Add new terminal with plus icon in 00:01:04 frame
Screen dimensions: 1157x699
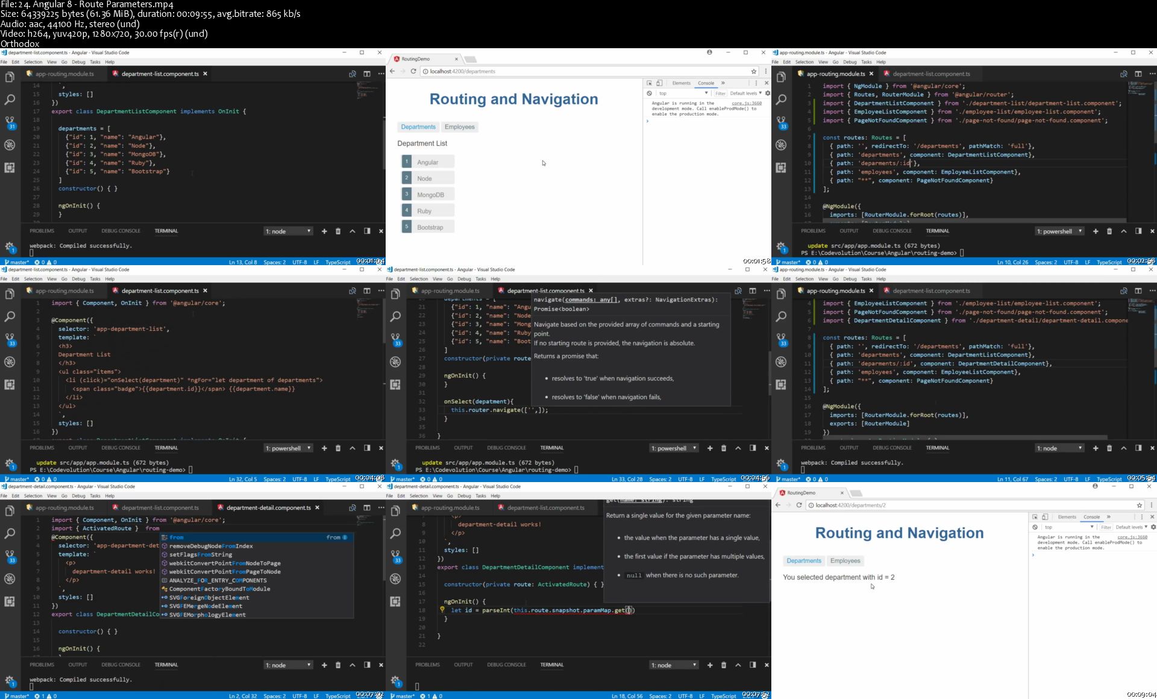click(x=324, y=231)
